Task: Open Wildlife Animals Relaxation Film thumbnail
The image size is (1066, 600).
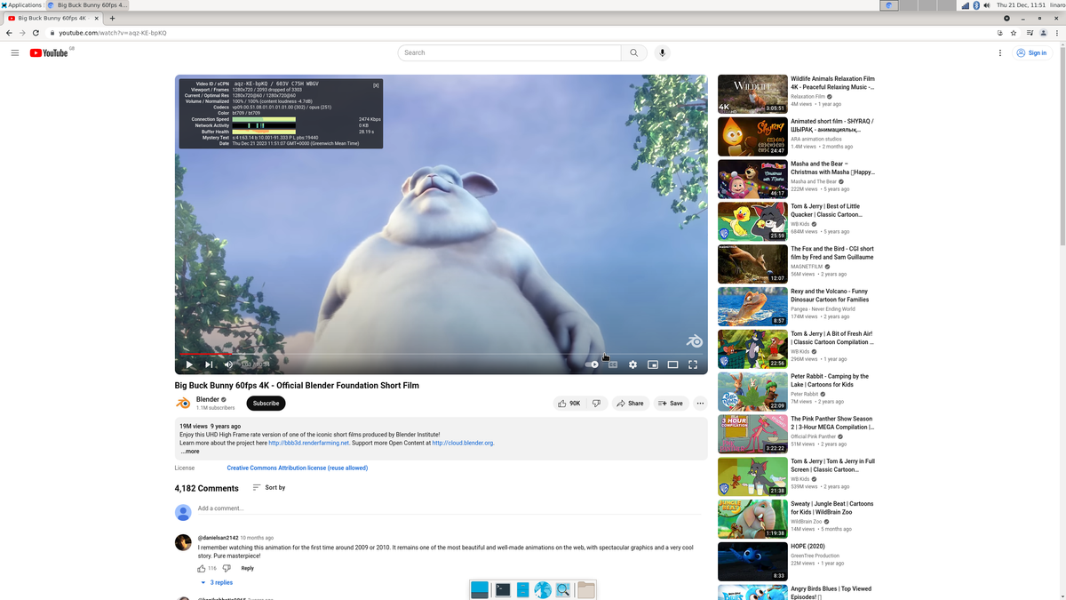Action: tap(752, 94)
